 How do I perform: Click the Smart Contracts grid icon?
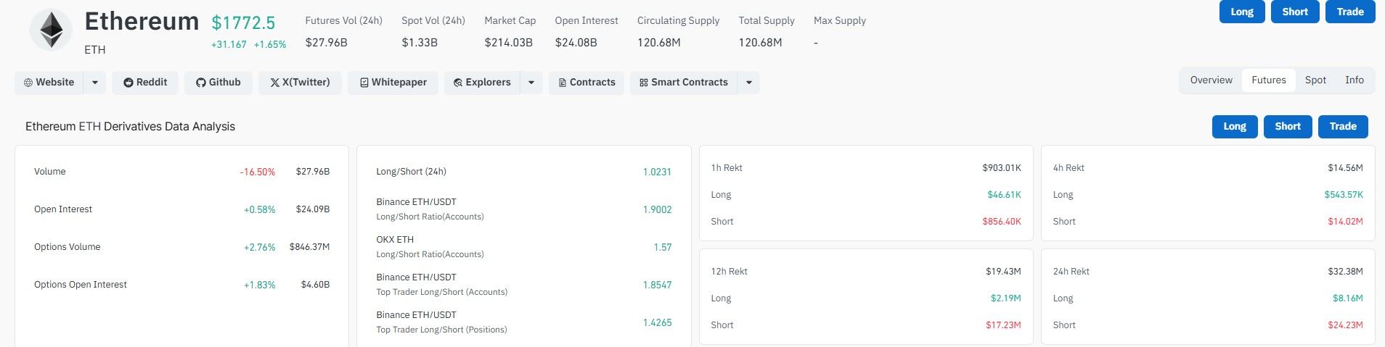(643, 83)
